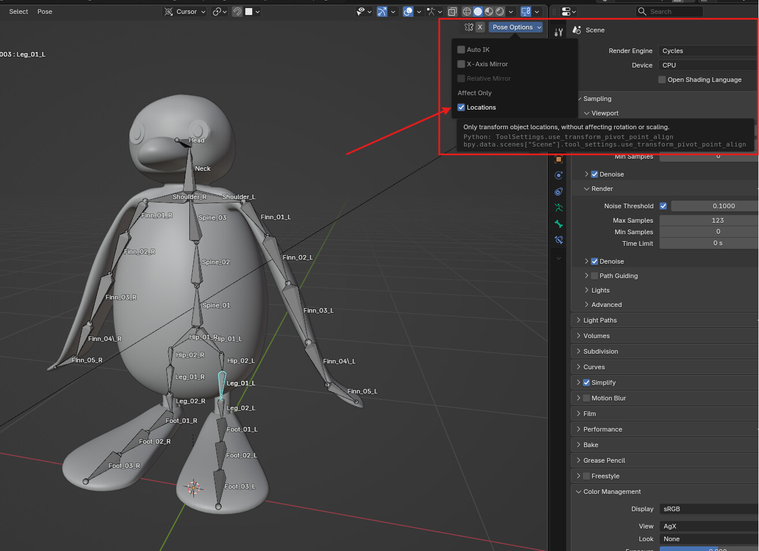Open the Pose Options dropdown
The image size is (759, 551).
click(x=516, y=27)
